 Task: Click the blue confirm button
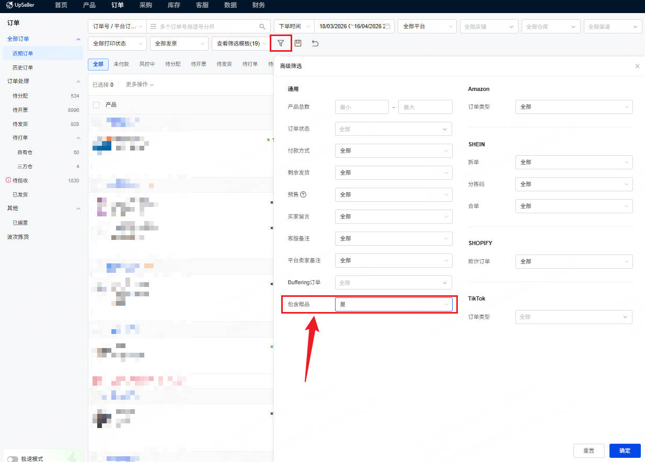pyautogui.click(x=625, y=451)
